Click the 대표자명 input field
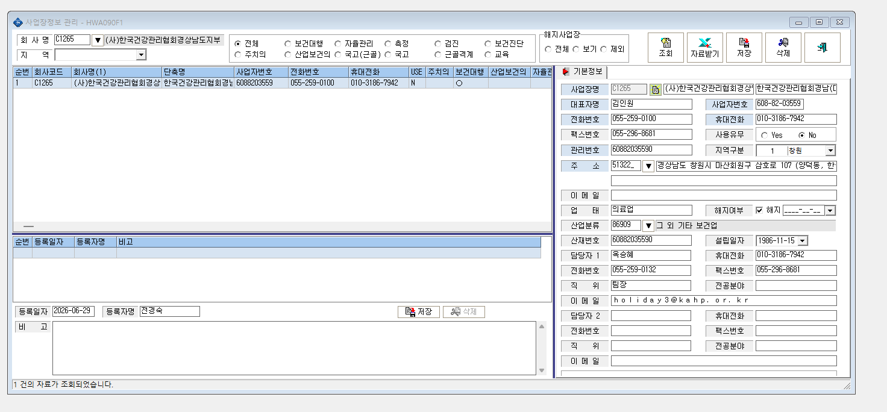887x412 pixels. pyautogui.click(x=651, y=104)
